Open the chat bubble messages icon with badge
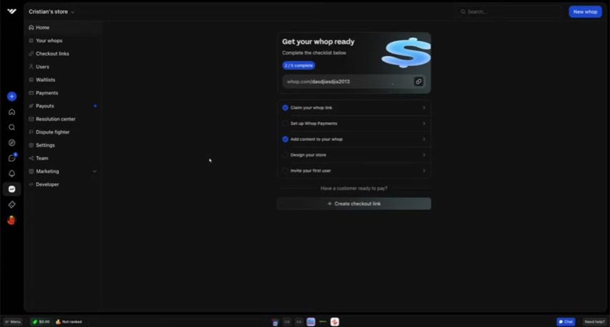 [12, 158]
